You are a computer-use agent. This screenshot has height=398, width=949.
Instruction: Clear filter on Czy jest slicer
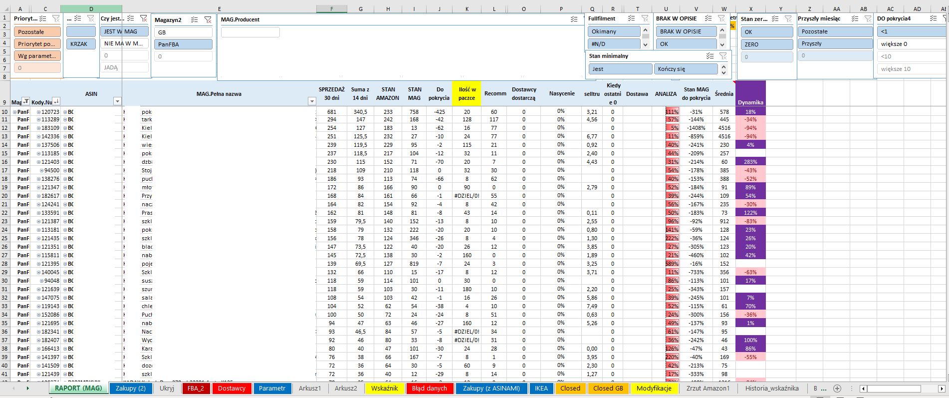(144, 18)
